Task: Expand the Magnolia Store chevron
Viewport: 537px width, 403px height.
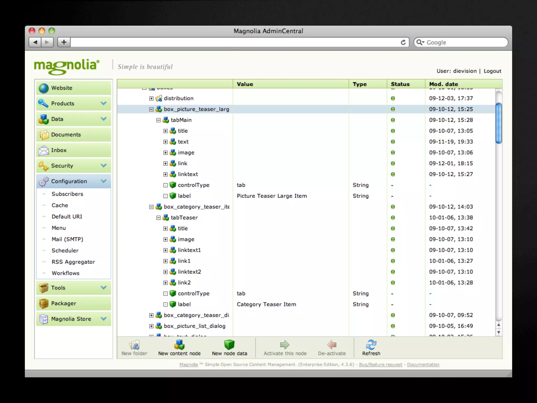Action: 104,319
